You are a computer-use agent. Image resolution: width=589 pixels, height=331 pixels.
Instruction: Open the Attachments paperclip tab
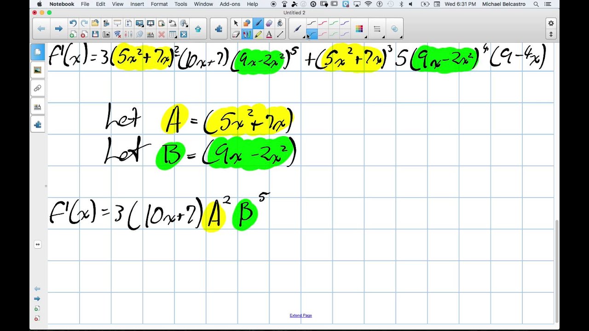pos(38,88)
